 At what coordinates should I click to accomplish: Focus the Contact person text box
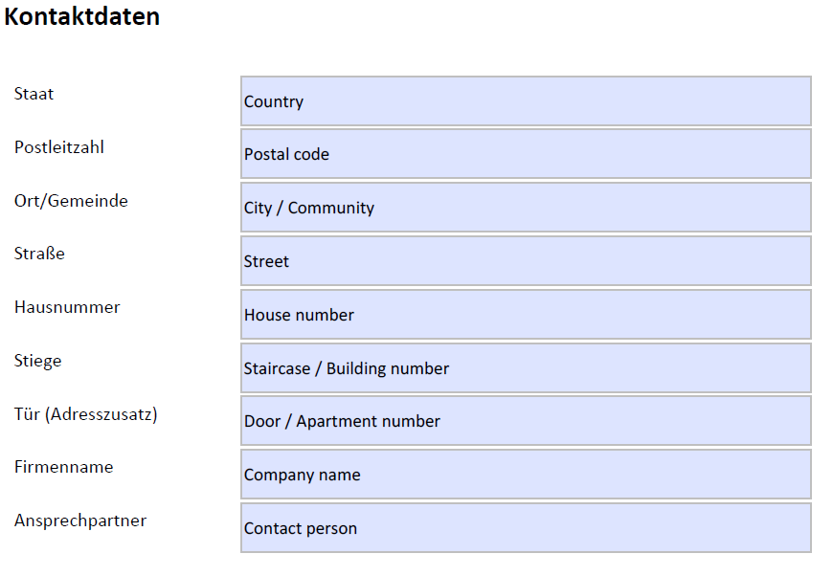click(x=526, y=528)
